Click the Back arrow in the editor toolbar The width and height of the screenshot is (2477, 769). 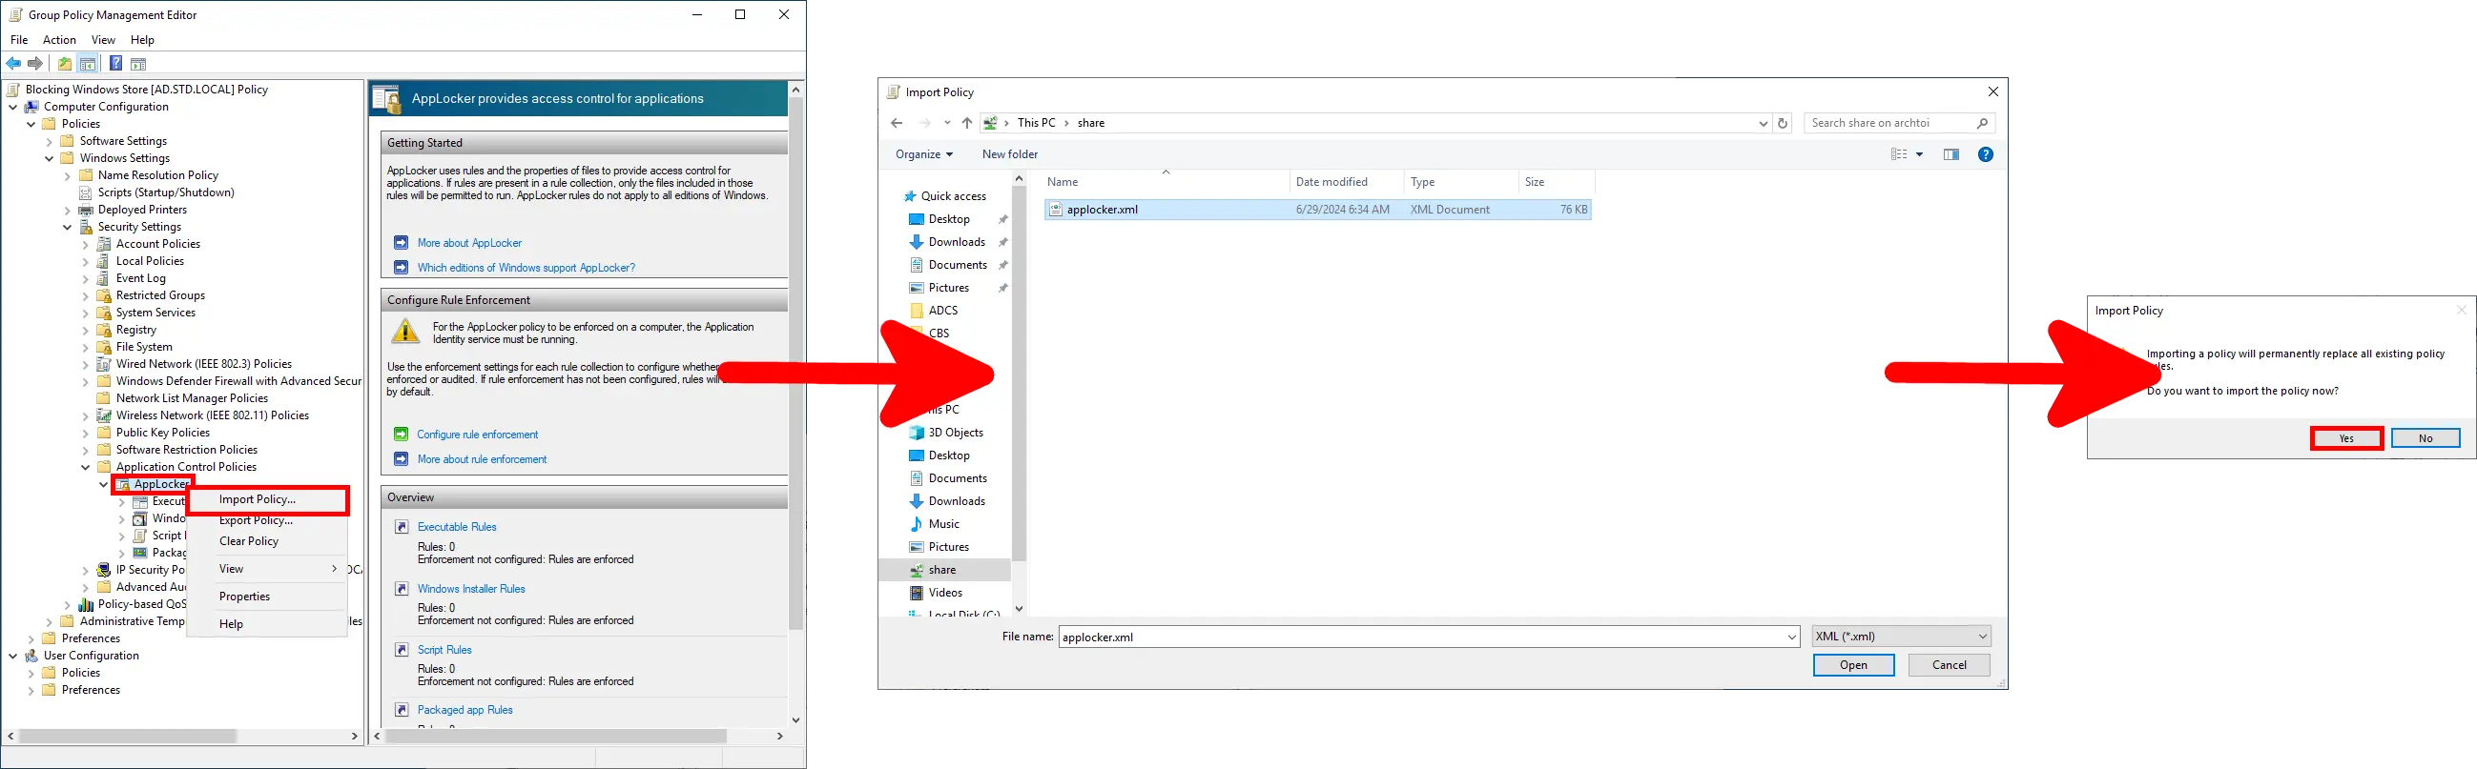coord(13,65)
